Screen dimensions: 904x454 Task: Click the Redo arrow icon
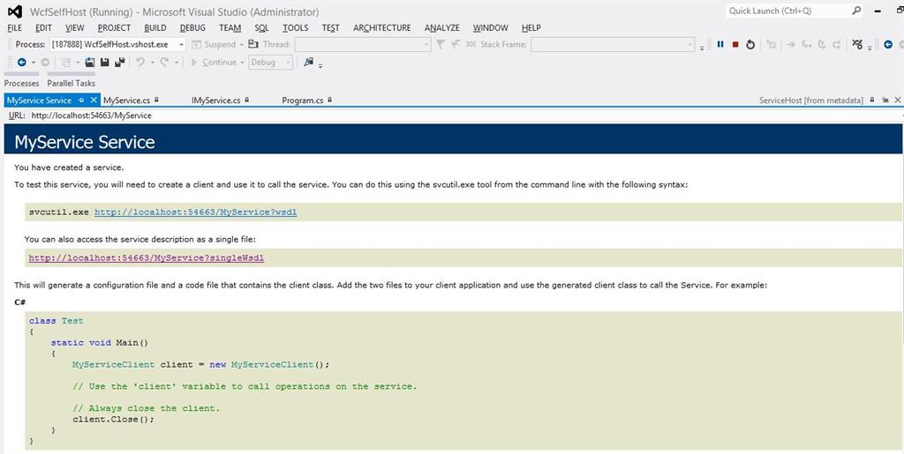click(164, 62)
